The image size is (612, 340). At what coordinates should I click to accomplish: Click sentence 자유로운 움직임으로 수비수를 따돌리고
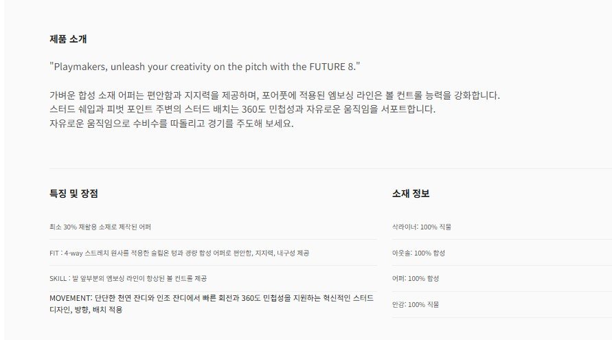pyautogui.click(x=171, y=124)
